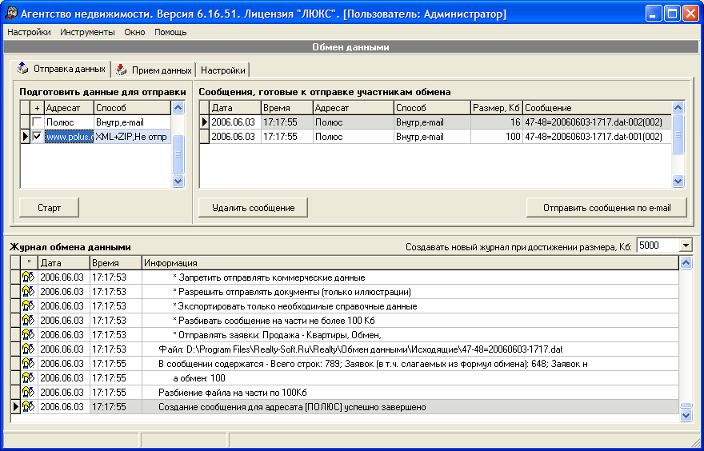Click log icon for 'Запретить отправлять коммерческие данные' row
The height and width of the screenshot is (451, 704).
point(28,277)
